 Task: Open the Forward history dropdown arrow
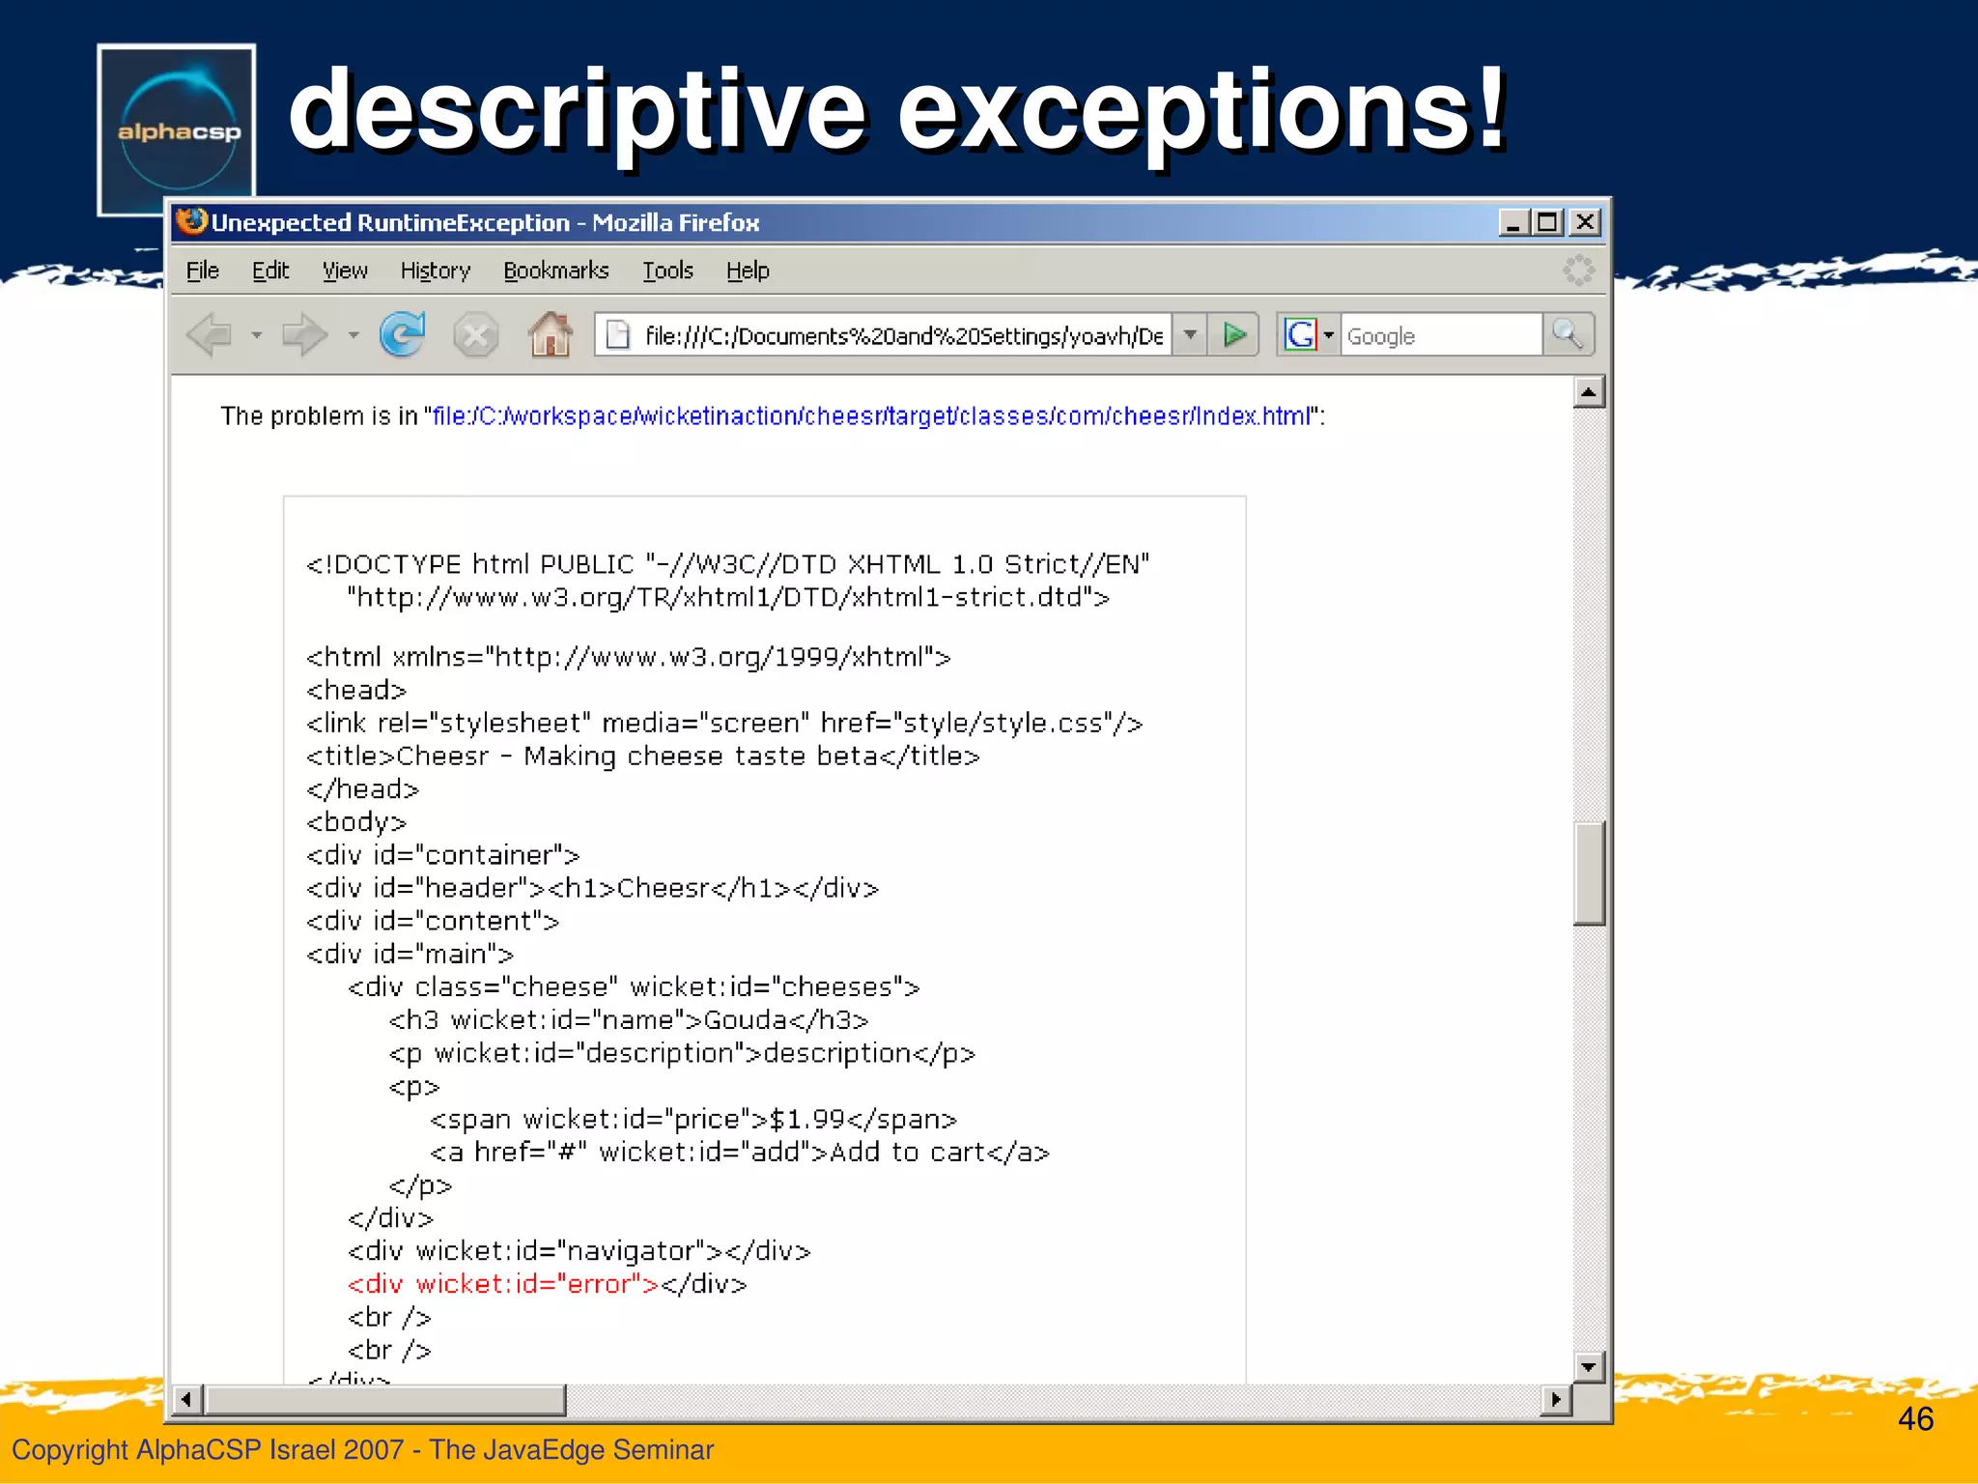click(x=353, y=335)
